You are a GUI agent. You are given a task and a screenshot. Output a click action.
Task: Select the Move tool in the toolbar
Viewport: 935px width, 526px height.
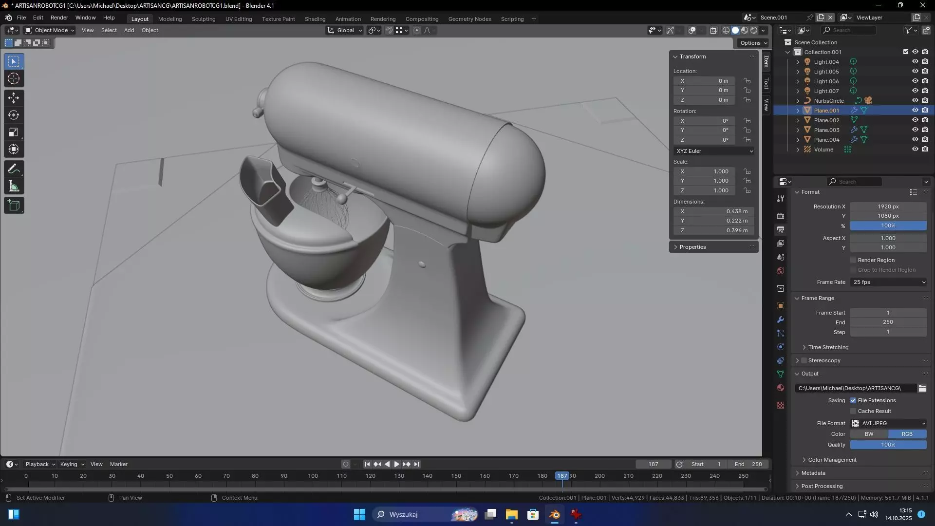coord(14,98)
